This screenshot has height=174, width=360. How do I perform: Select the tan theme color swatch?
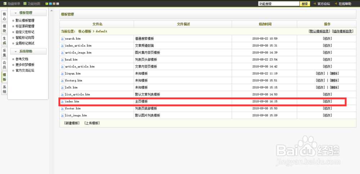coord(54,4)
